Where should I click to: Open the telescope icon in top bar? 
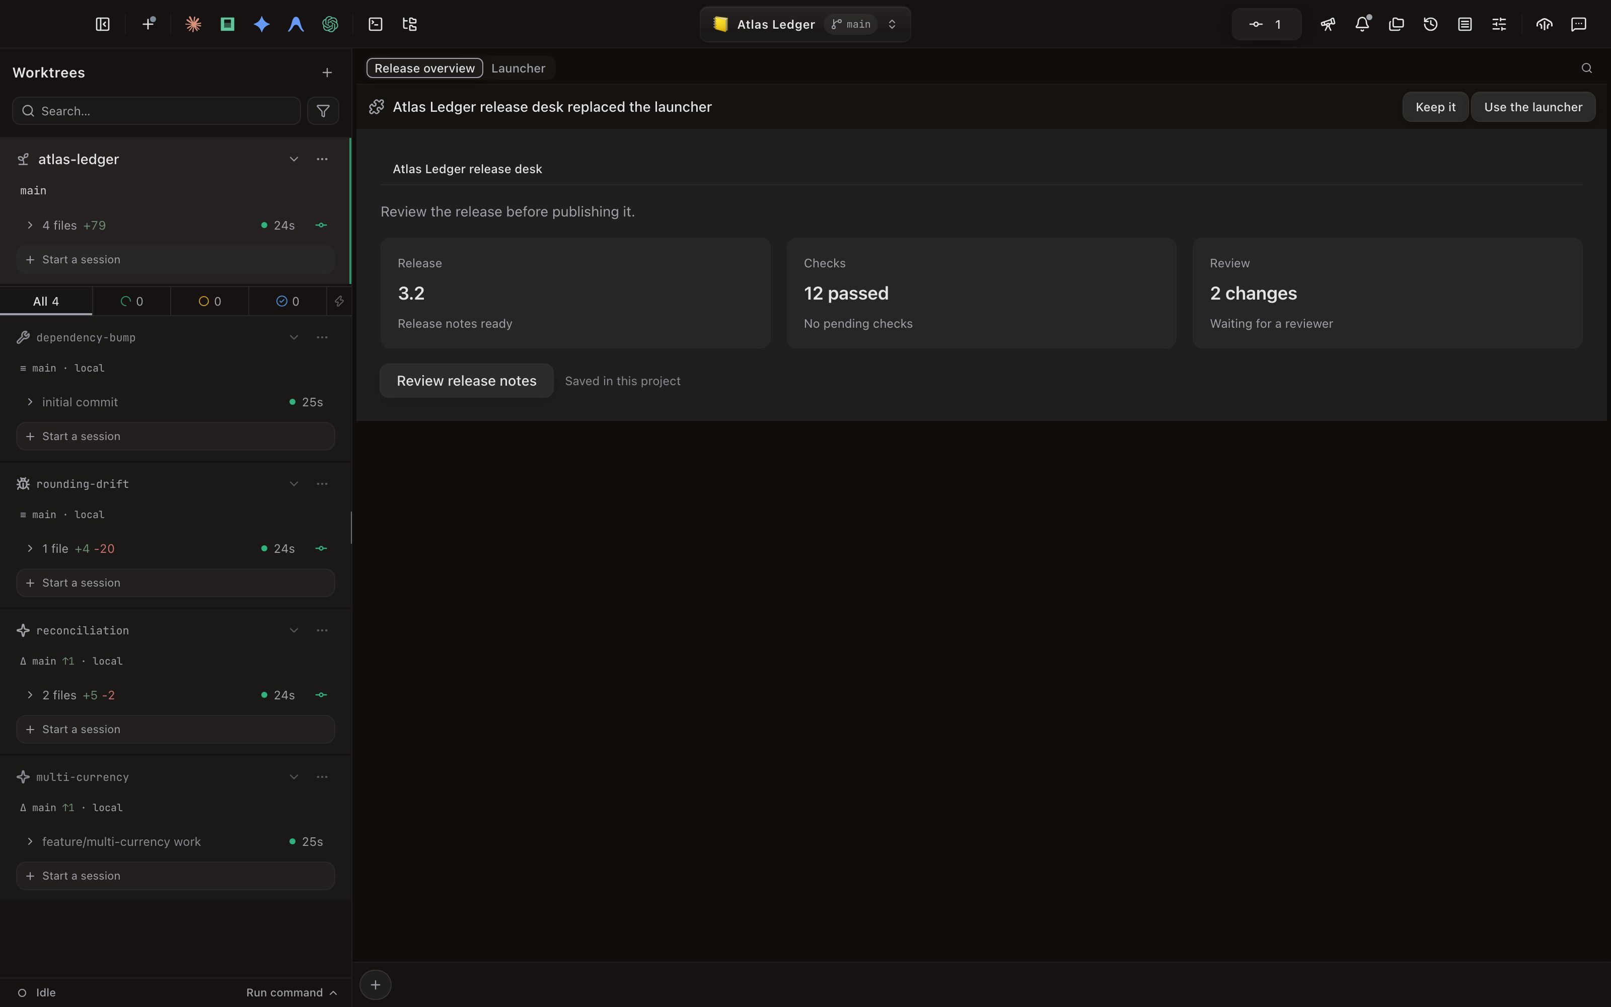point(1328,25)
